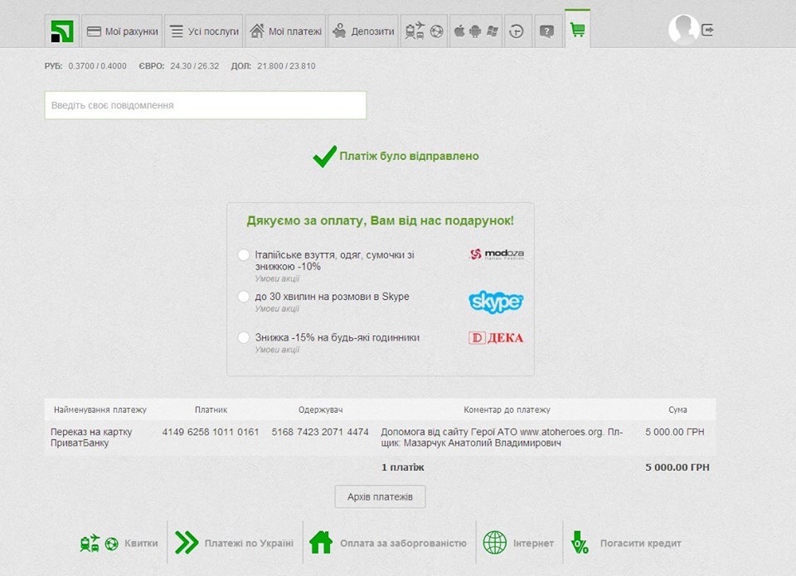Open the shopping cart tab
The width and height of the screenshot is (796, 576).
pos(578,31)
